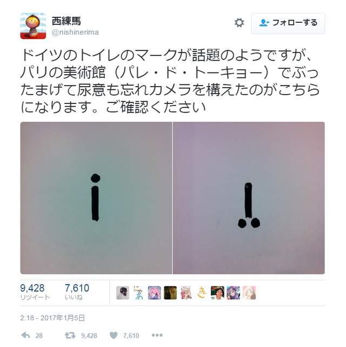Open the left toilet sign photo
Image resolution: width=346 pixels, height=347 pixels.
pyautogui.click(x=96, y=198)
